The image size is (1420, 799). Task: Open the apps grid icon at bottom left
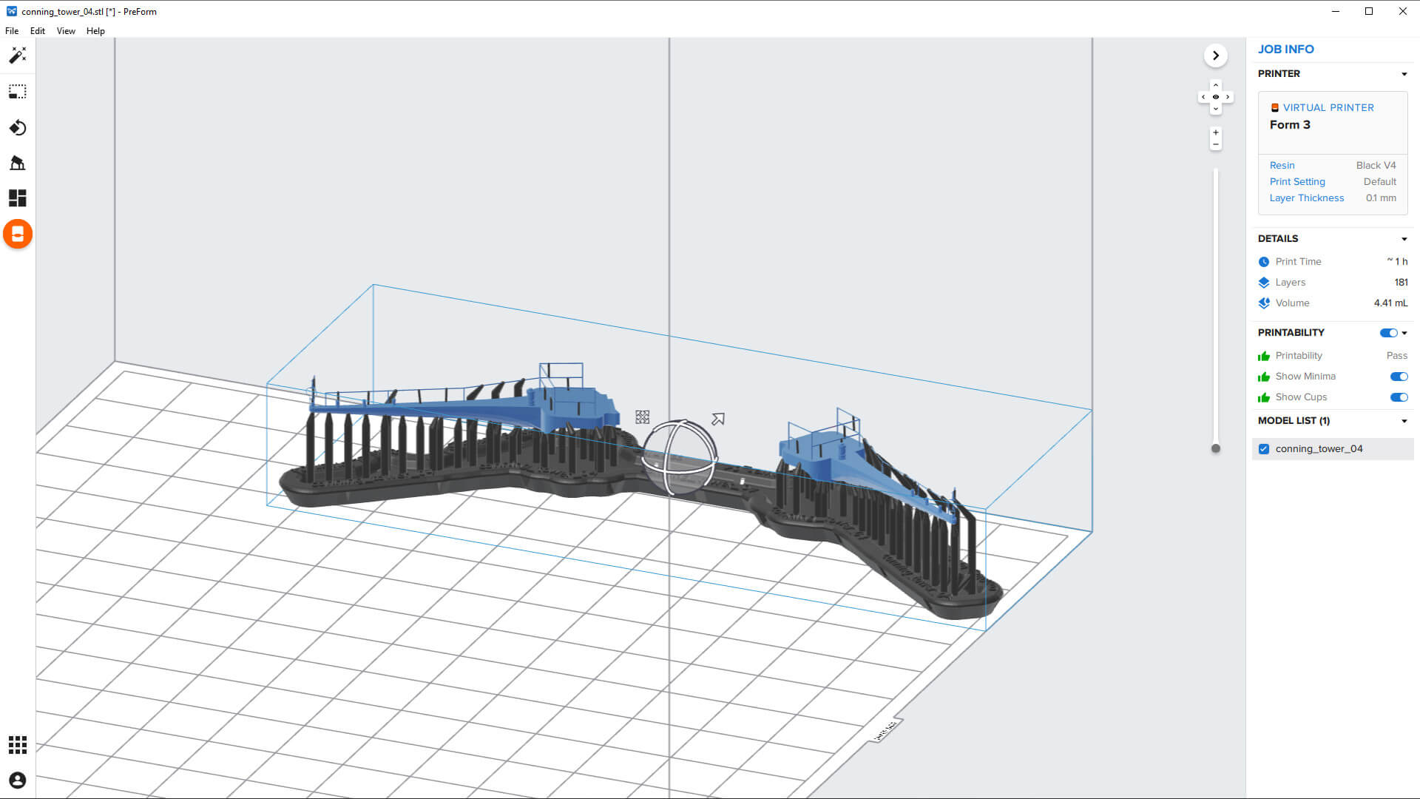(18, 744)
